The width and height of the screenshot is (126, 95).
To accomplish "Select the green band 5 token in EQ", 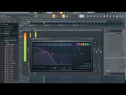I will tap(85, 44).
